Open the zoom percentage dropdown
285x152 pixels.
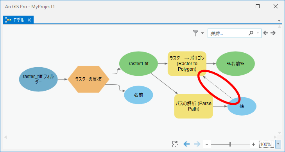click(278, 144)
